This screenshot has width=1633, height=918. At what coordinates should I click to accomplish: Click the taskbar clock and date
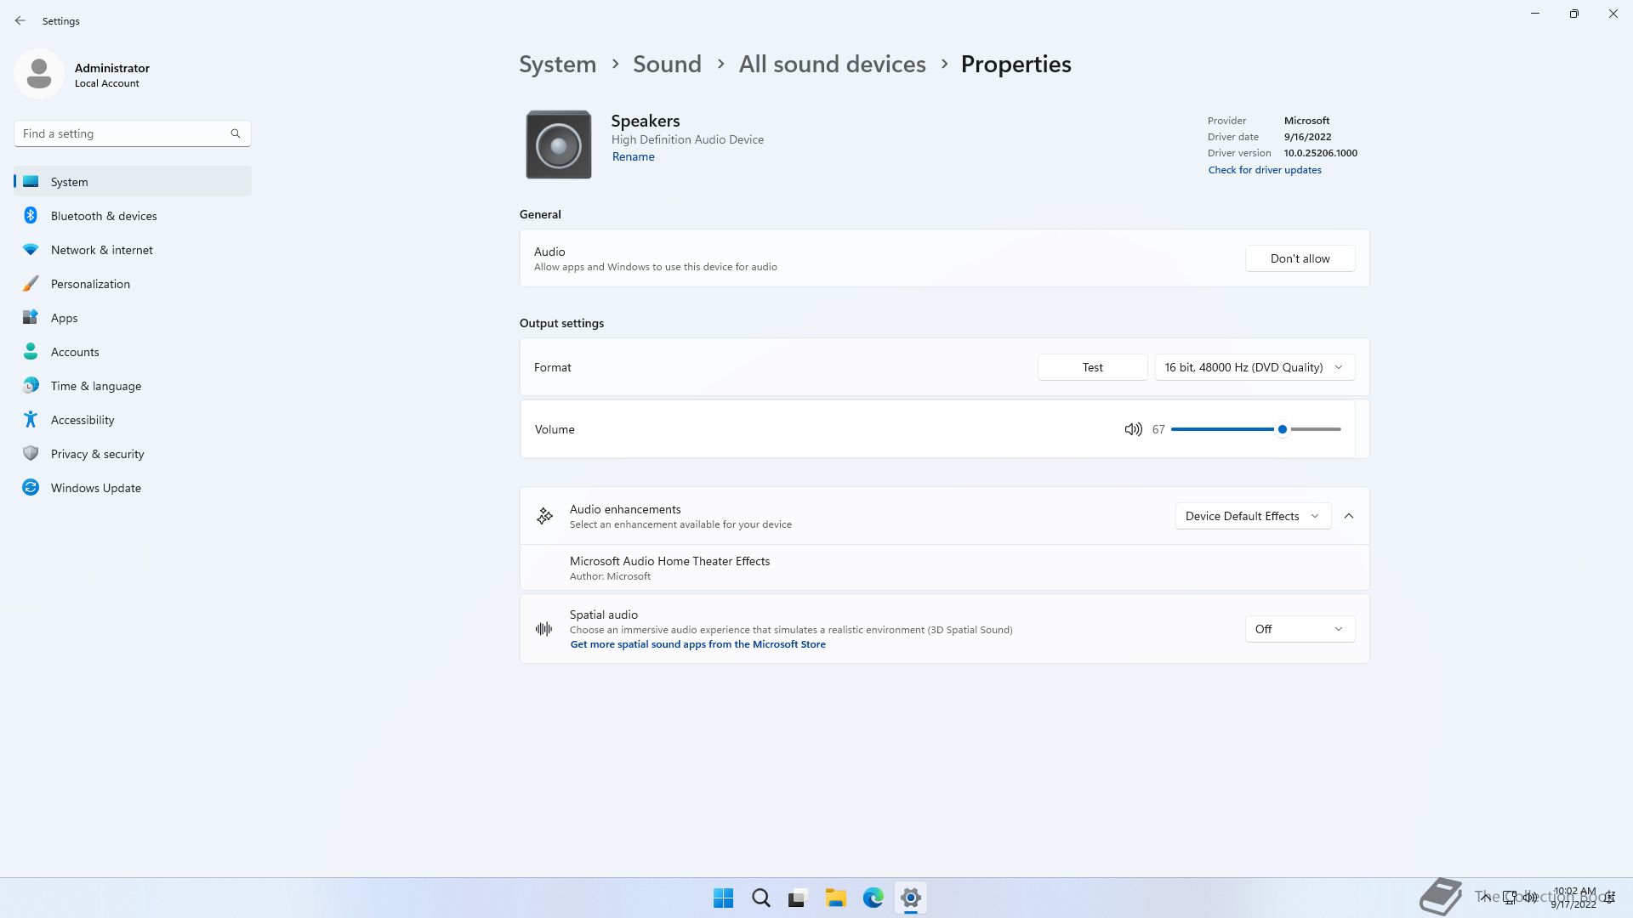(x=1573, y=898)
